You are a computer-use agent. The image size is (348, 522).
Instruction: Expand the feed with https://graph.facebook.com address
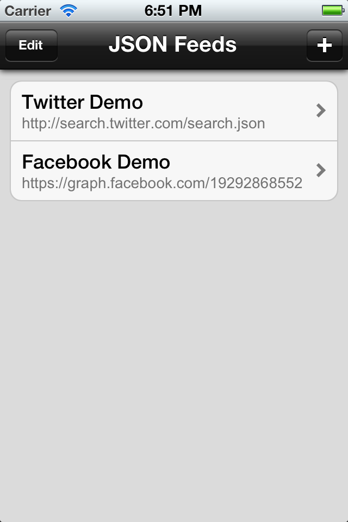coord(174,171)
